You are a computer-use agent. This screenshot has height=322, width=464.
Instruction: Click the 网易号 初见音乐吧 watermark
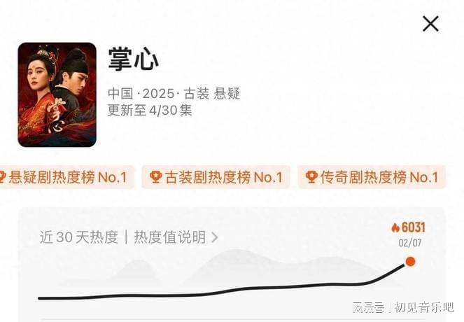pyautogui.click(x=402, y=307)
